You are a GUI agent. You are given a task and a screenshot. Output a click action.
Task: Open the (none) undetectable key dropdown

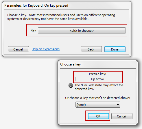click(98, 105)
